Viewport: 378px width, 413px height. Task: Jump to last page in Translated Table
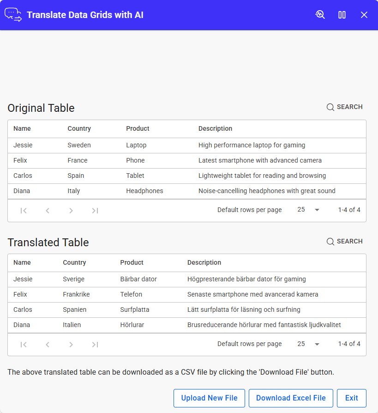tap(95, 345)
